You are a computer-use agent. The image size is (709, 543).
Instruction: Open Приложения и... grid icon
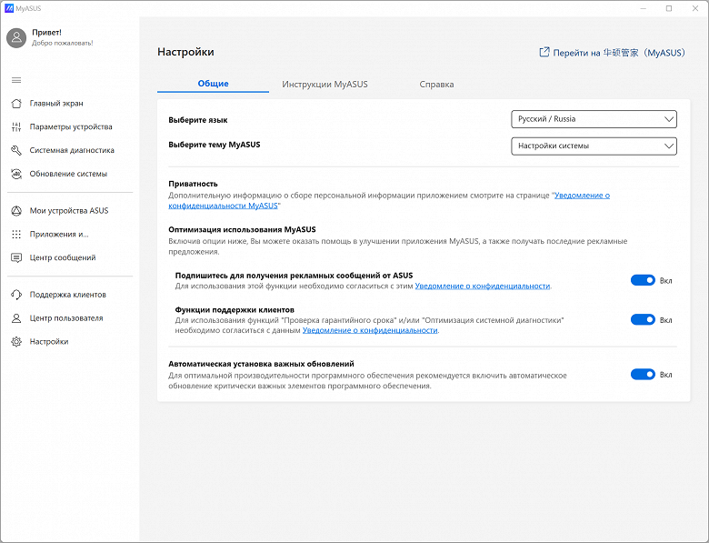pos(16,235)
